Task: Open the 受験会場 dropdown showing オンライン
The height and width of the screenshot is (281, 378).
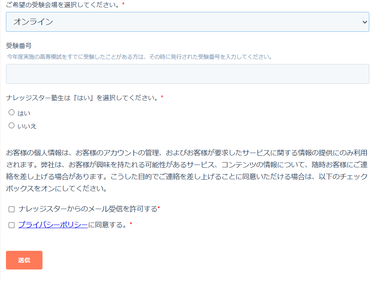Action: click(187, 22)
